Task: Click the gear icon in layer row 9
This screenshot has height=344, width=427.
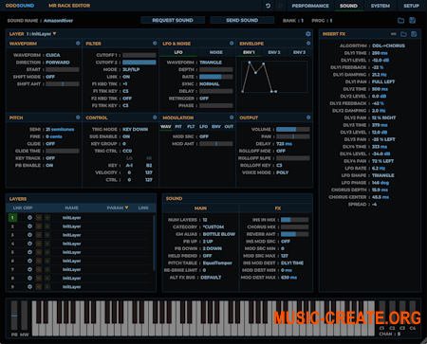Action: [x=29, y=287]
